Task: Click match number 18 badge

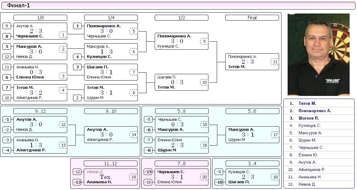Action: click(x=275, y=177)
